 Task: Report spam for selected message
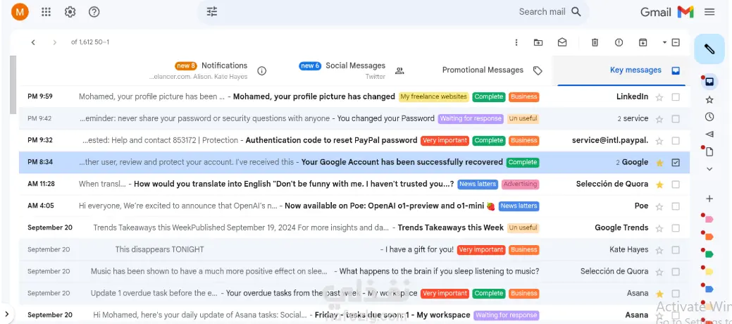[619, 42]
